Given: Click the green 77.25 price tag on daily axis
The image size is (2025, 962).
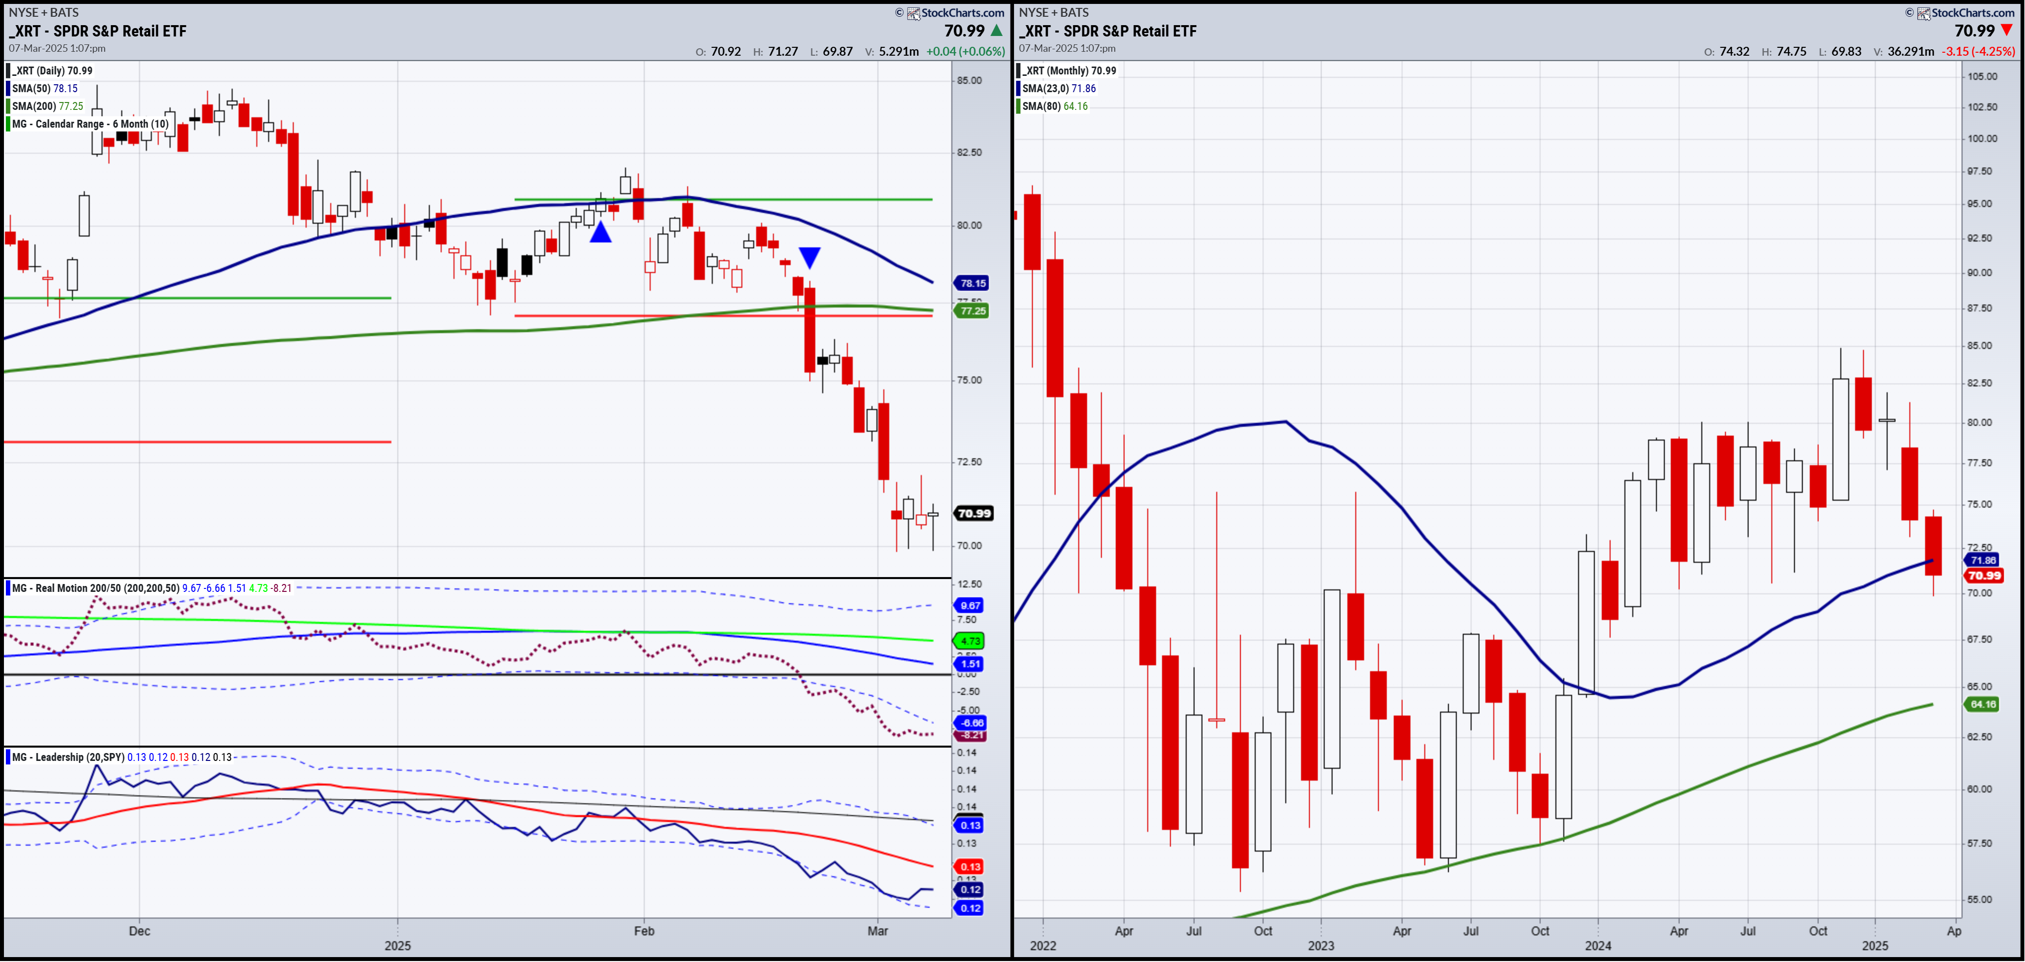Looking at the screenshot, I should coord(973,311).
